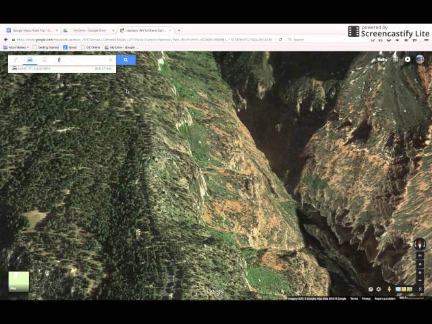
Task: Select best travel mode arrow icon
Action: coord(16,60)
